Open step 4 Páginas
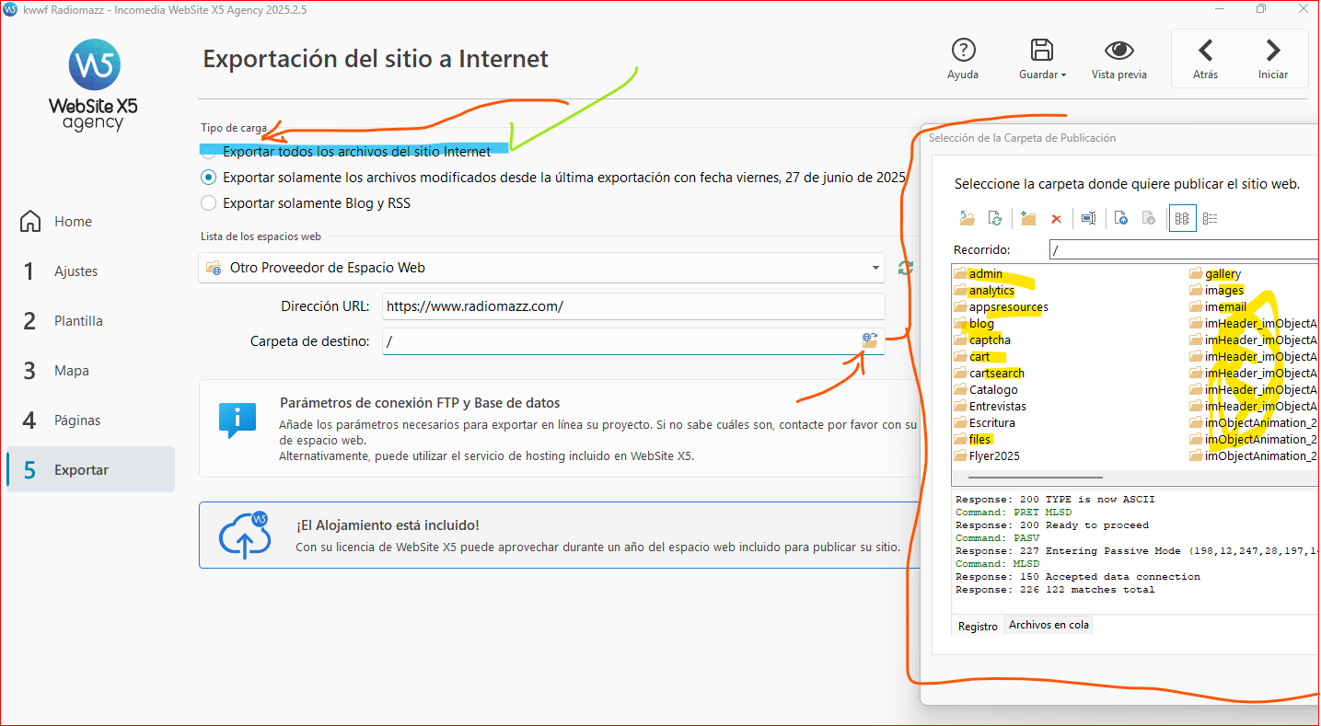This screenshot has height=726, width=1321. click(90, 421)
